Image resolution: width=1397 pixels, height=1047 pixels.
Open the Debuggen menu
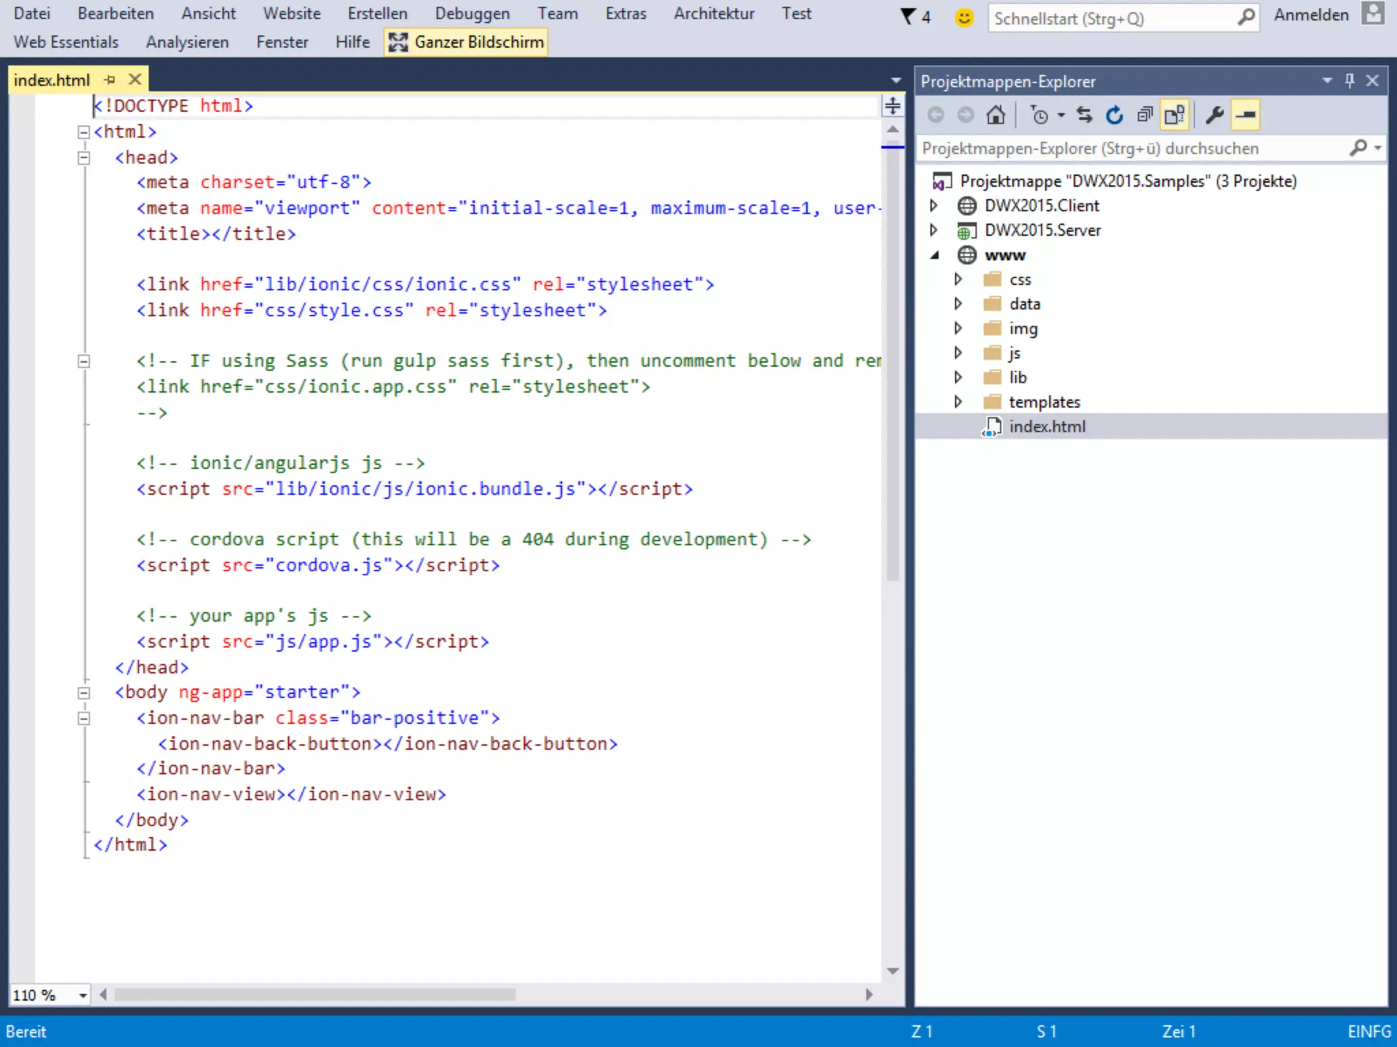pyautogui.click(x=472, y=14)
